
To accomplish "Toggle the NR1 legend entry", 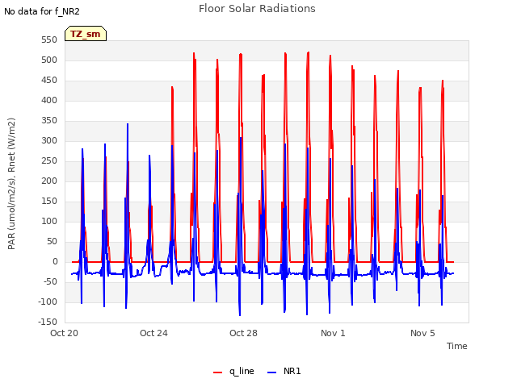I will pos(284,372).
